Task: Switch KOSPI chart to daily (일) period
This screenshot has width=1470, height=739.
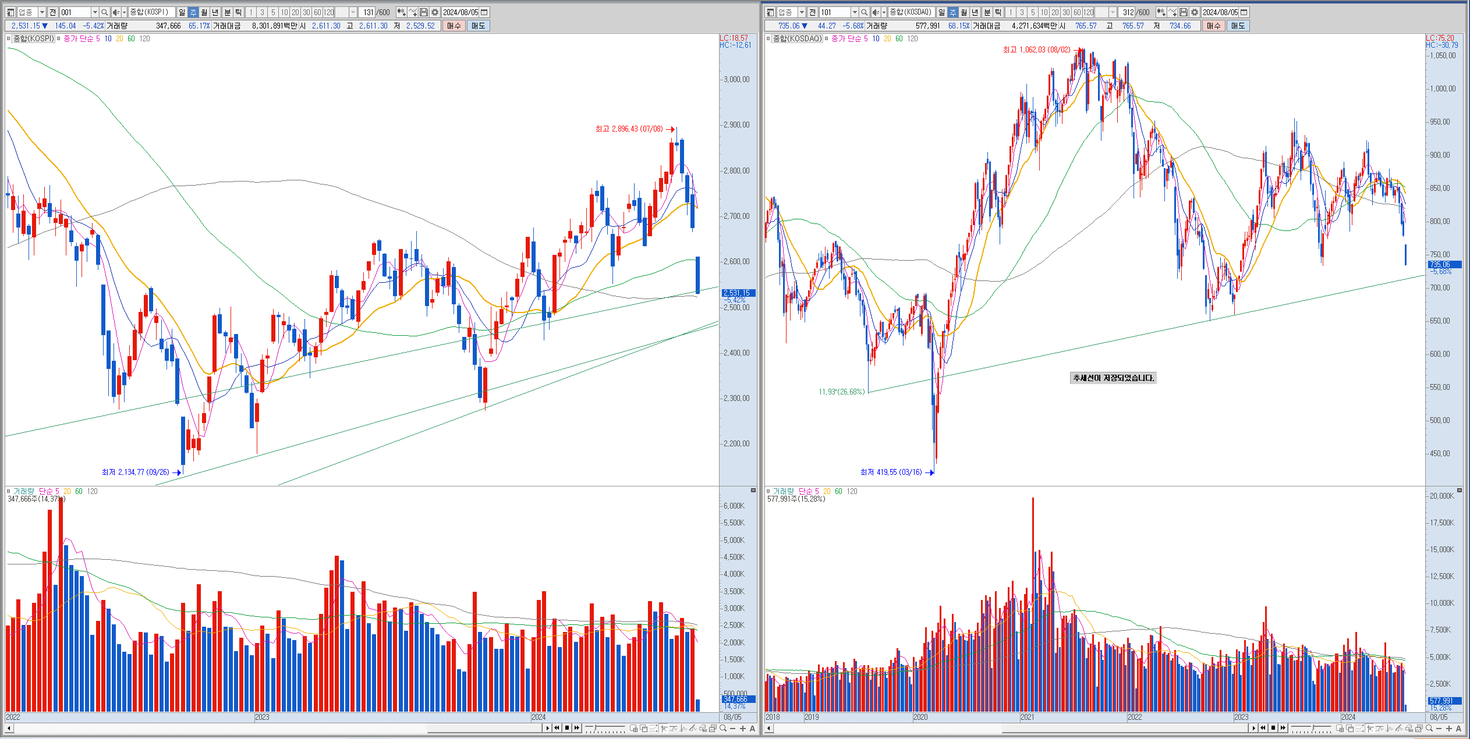Action: (182, 12)
